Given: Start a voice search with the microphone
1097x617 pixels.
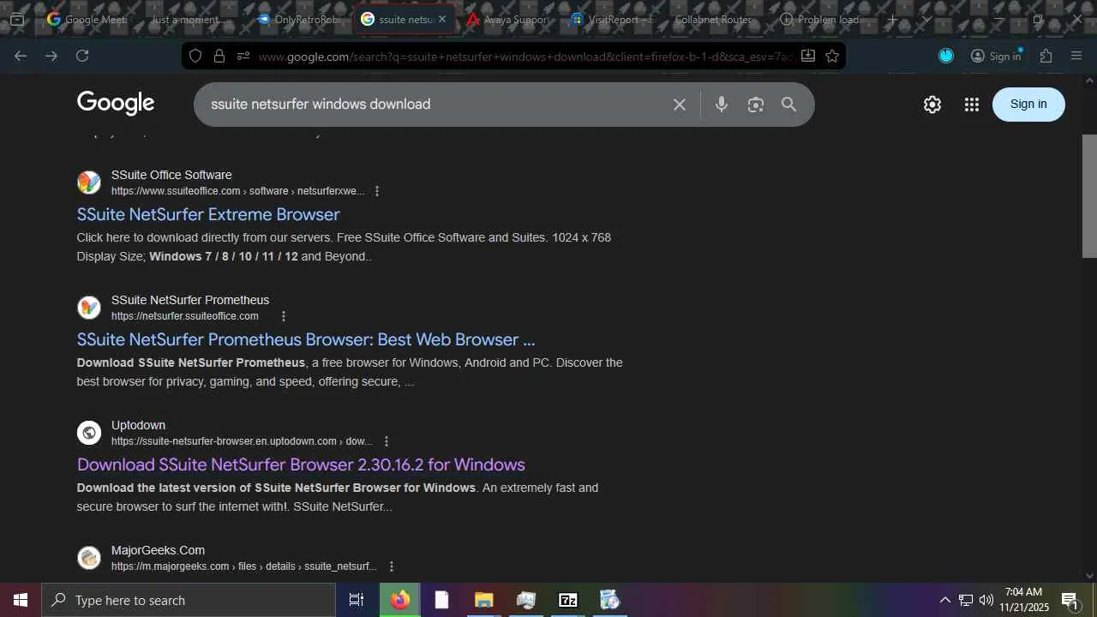Looking at the screenshot, I should [721, 105].
